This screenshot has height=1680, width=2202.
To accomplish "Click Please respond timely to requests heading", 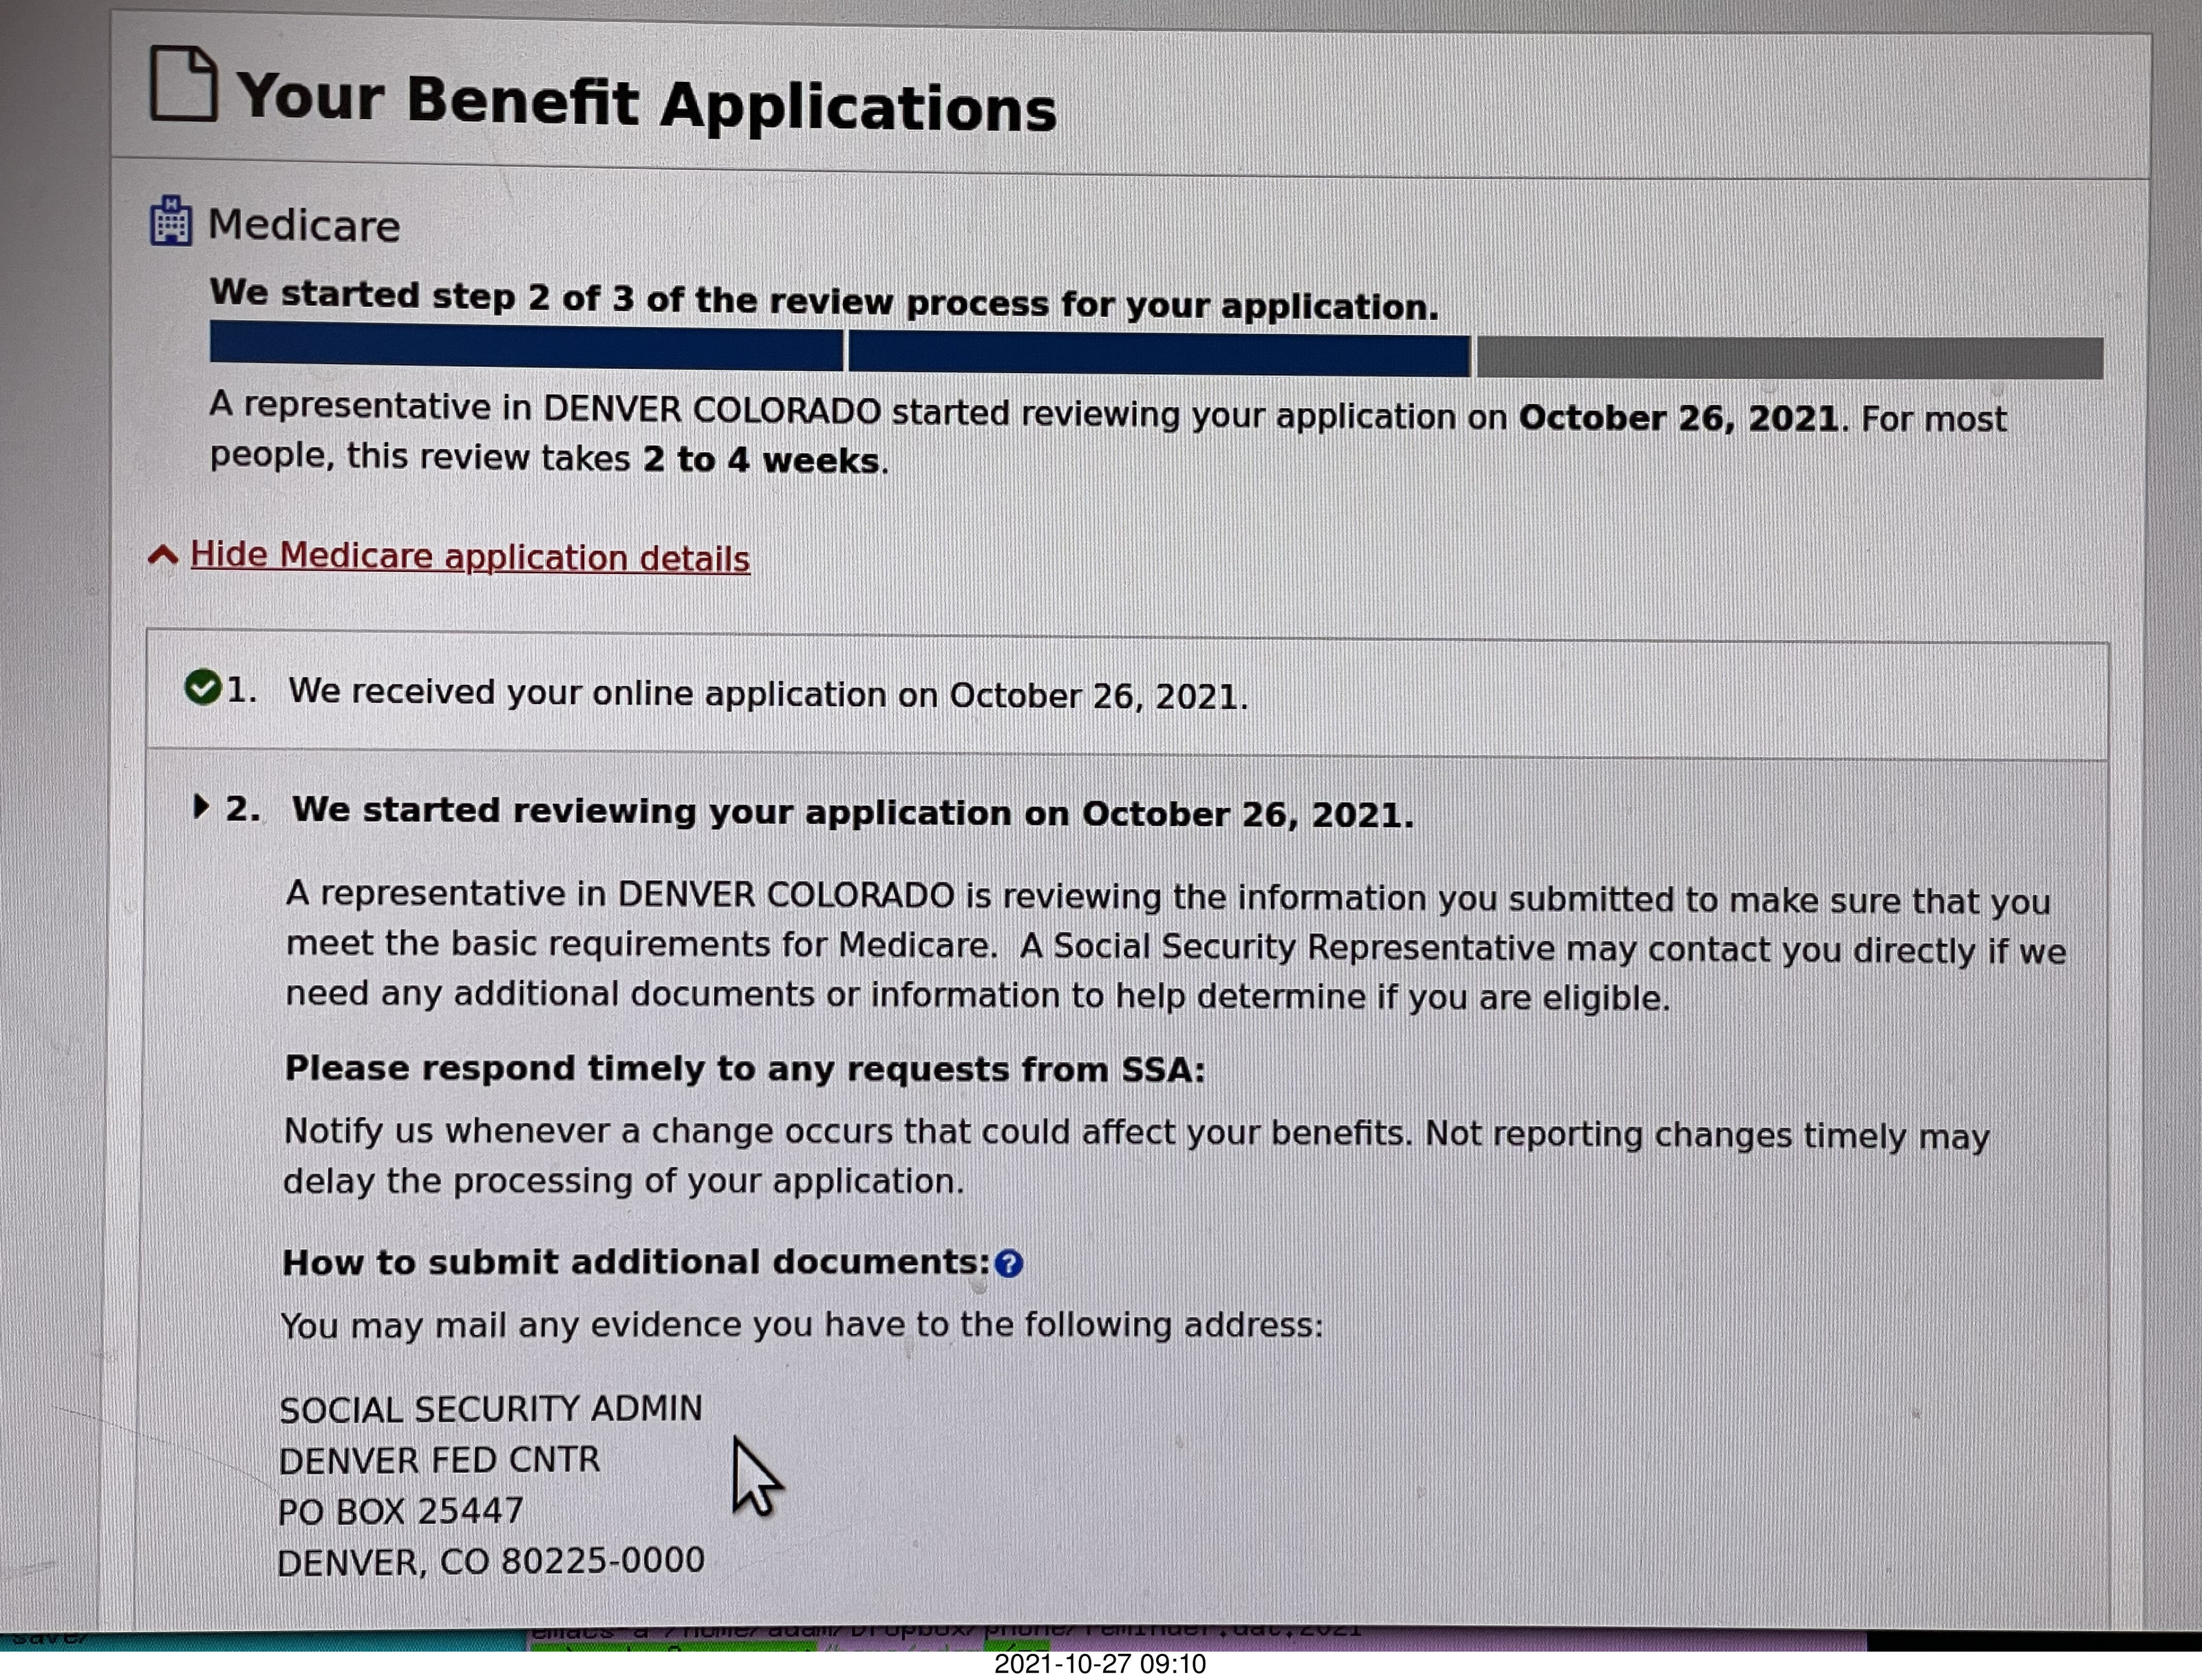I will point(745,1069).
